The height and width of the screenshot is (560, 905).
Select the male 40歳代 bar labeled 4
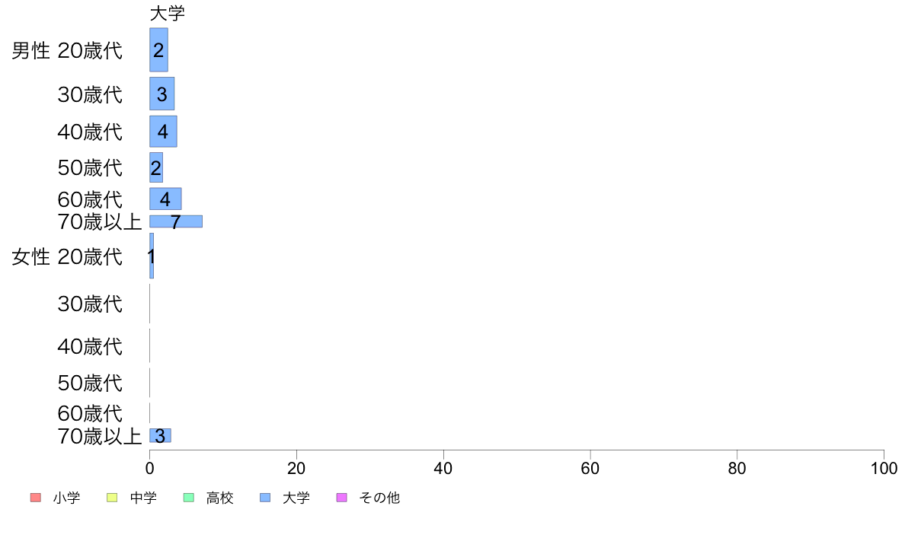pyautogui.click(x=163, y=132)
